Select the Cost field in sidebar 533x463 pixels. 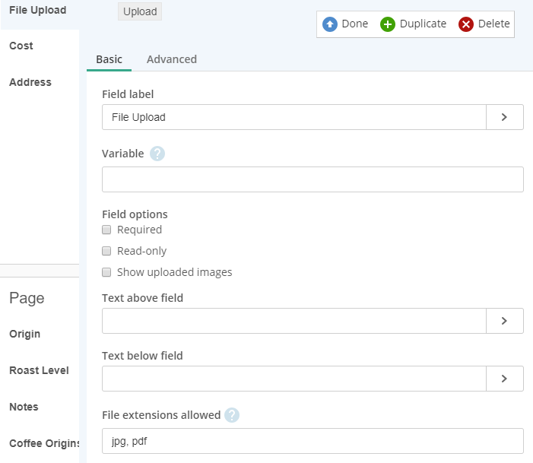(x=21, y=46)
